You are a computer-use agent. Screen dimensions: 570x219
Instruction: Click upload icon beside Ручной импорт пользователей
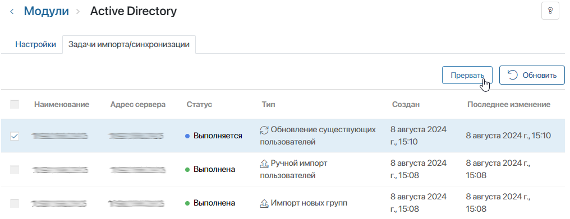click(264, 164)
